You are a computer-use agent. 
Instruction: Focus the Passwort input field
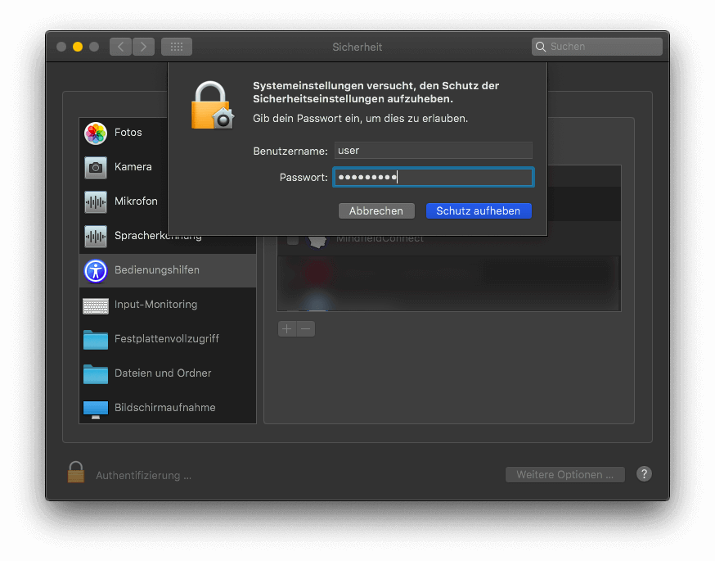(x=433, y=177)
